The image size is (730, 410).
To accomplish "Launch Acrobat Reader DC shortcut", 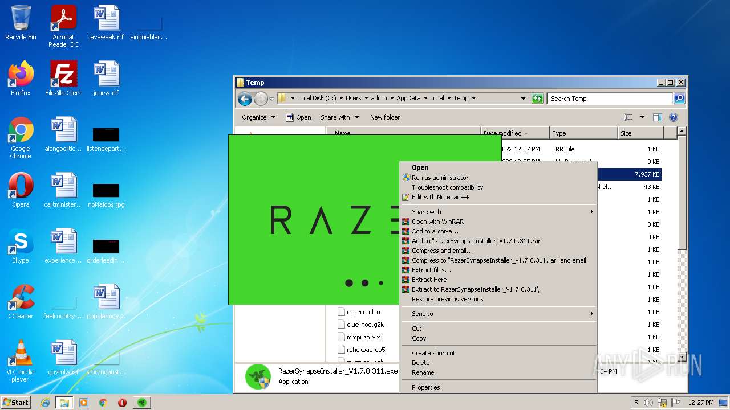I will tap(63, 26).
